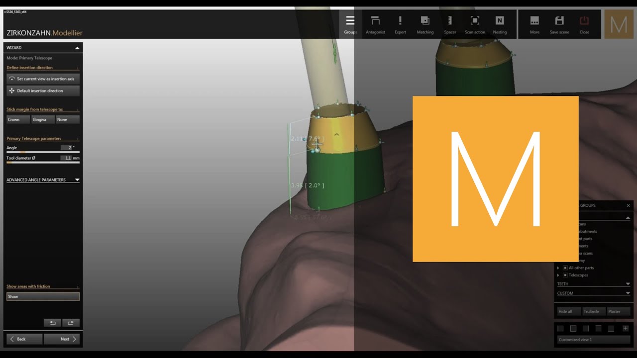The height and width of the screenshot is (358, 637).
Task: Click info icon beside Primary Telescope parameters
Action: coord(78,139)
